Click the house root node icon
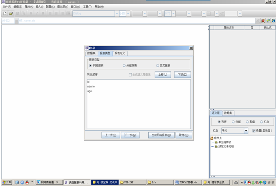 pos(212,138)
